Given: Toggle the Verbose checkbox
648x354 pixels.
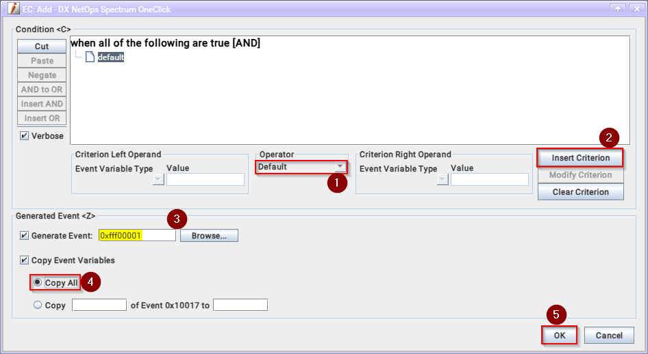Looking at the screenshot, I should click(x=25, y=136).
